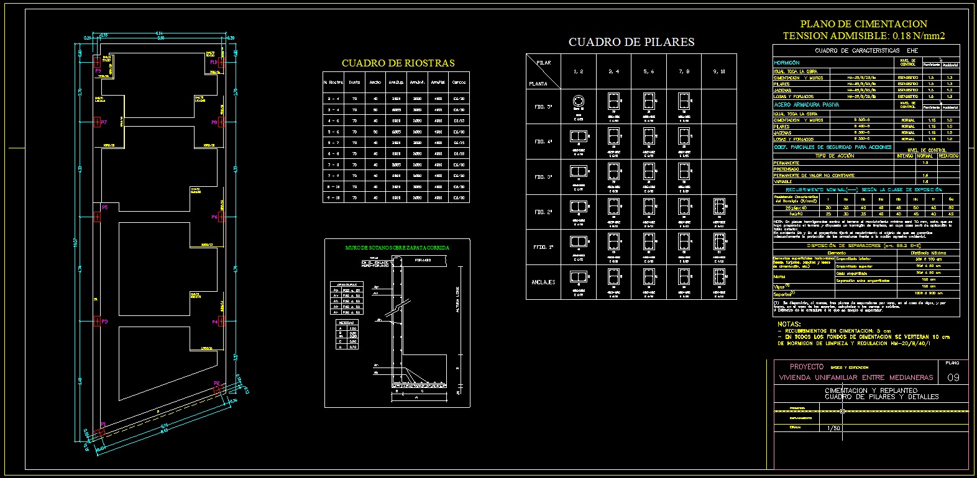Click the pillar column header 7, 8

coord(684,72)
